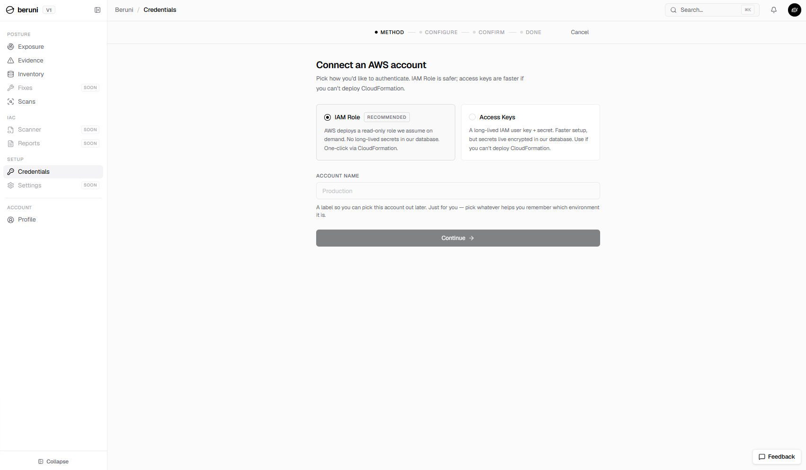Click the Inventory database icon
Viewport: 806px width, 470px height.
tap(10, 74)
